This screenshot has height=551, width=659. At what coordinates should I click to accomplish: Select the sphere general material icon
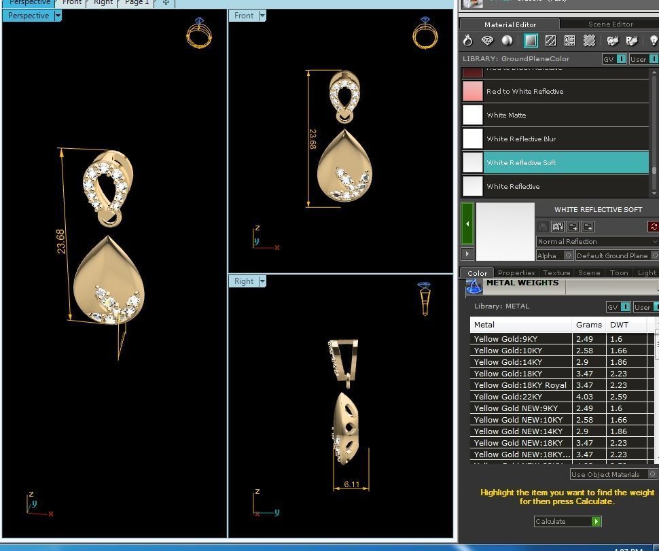click(x=507, y=41)
